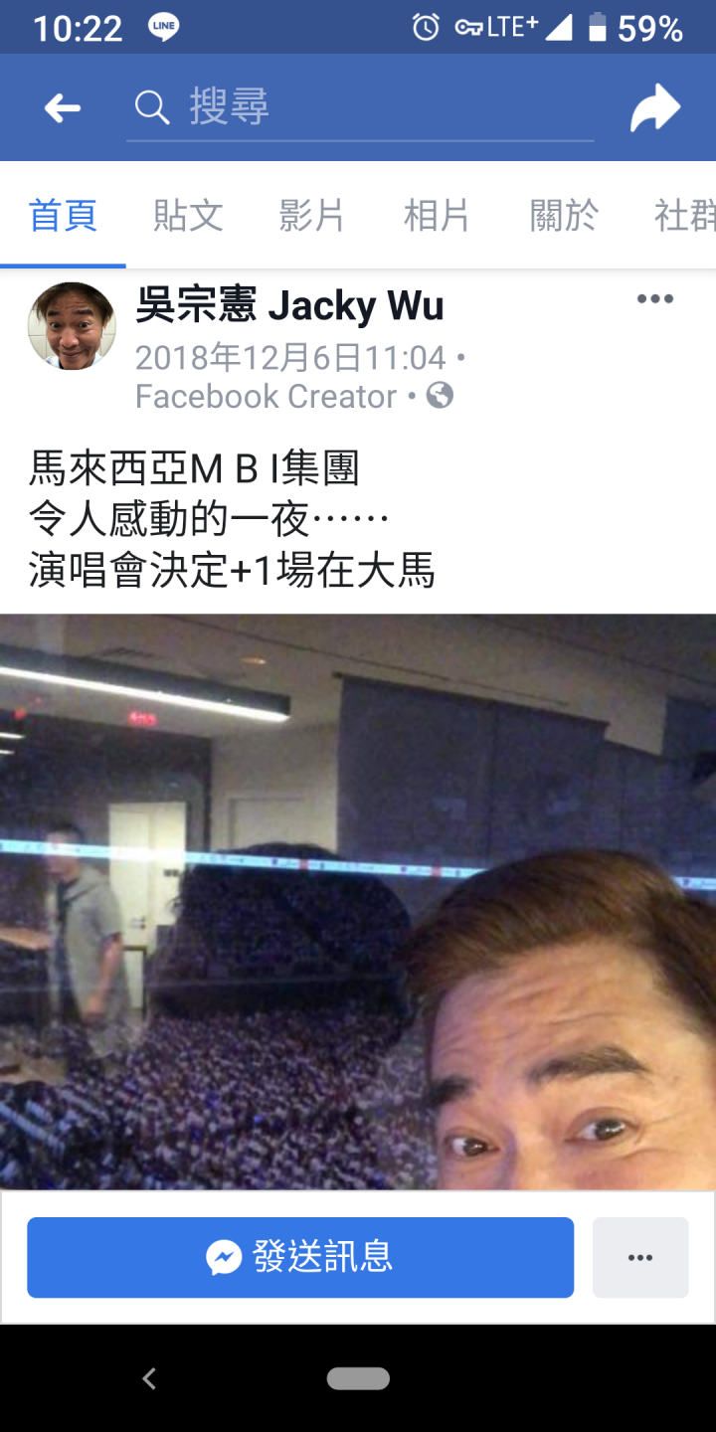Viewport: 716px width, 1432px height.
Task: Open the 吳宗憲 Jacky Wu name link
Action: click(x=289, y=305)
